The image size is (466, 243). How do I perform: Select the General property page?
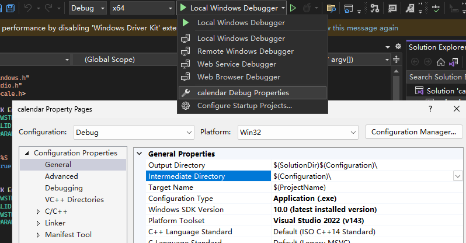coord(73,165)
